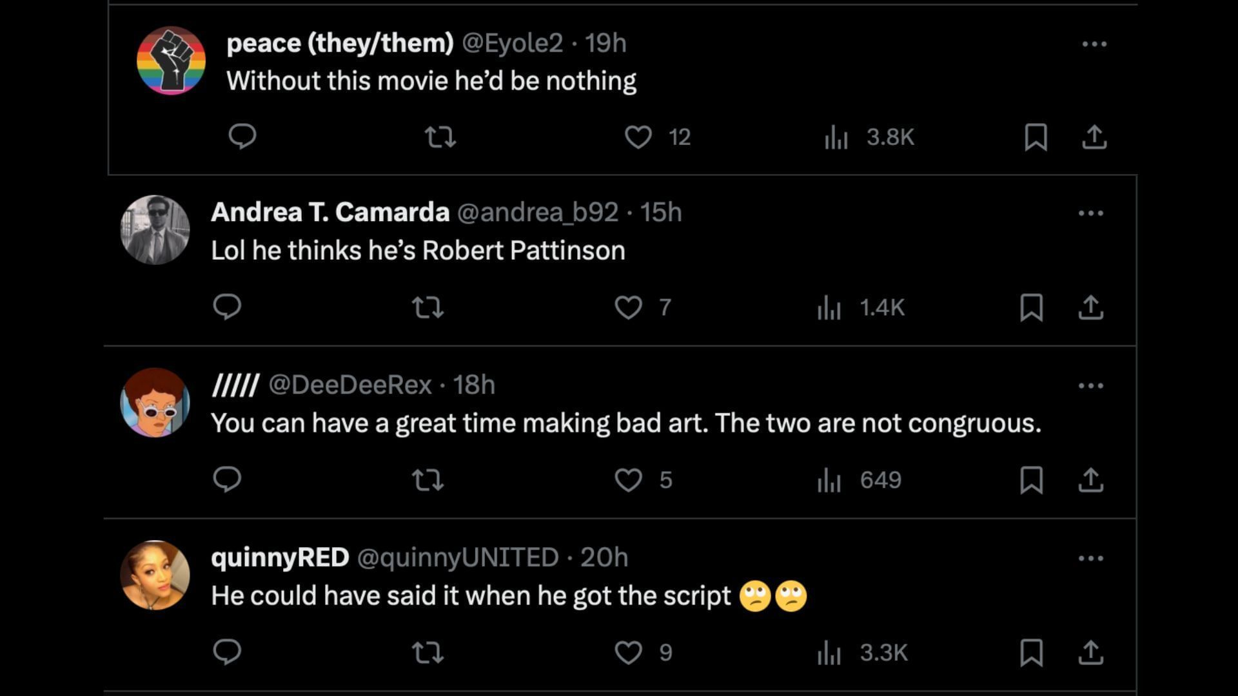Repost the quinnyRED tweet
Image resolution: width=1238 pixels, height=696 pixels.
point(427,652)
